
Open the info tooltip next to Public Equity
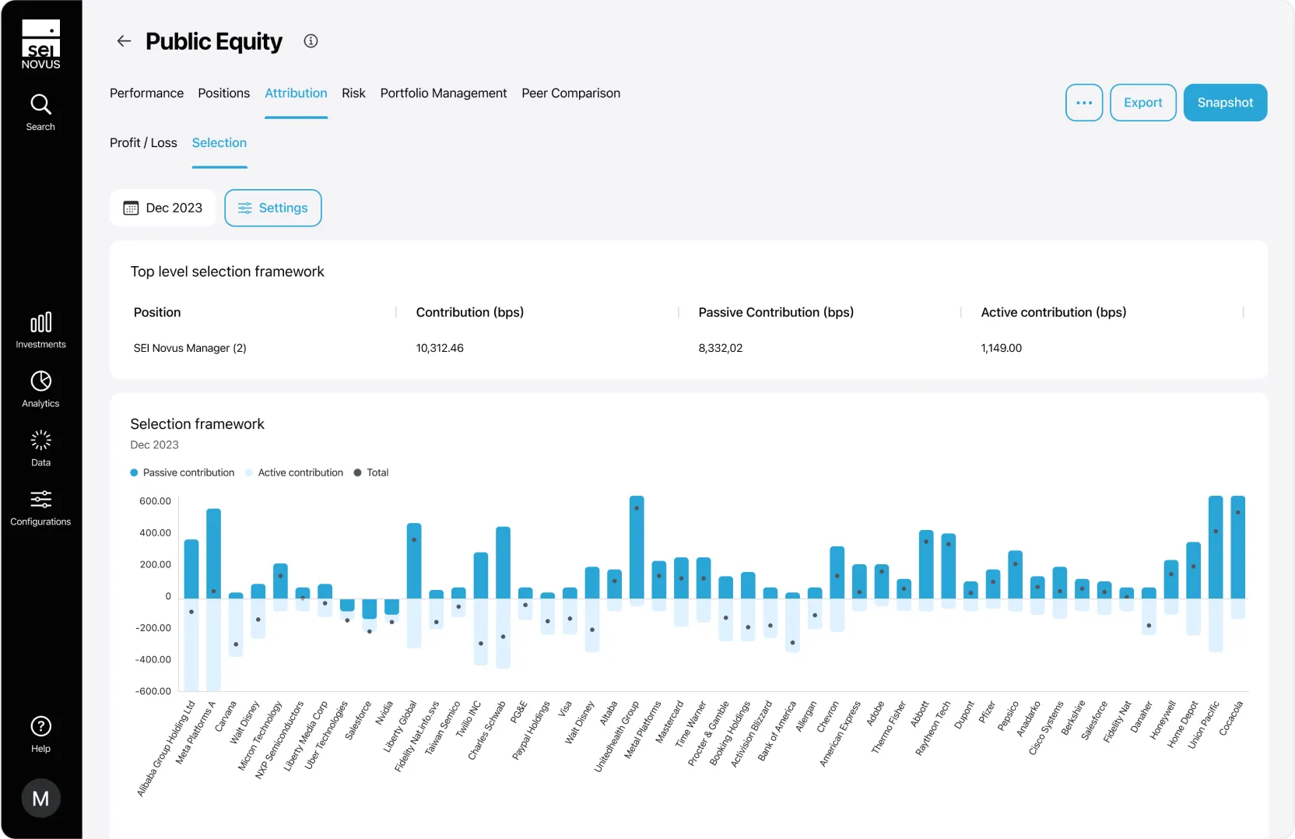pos(311,41)
